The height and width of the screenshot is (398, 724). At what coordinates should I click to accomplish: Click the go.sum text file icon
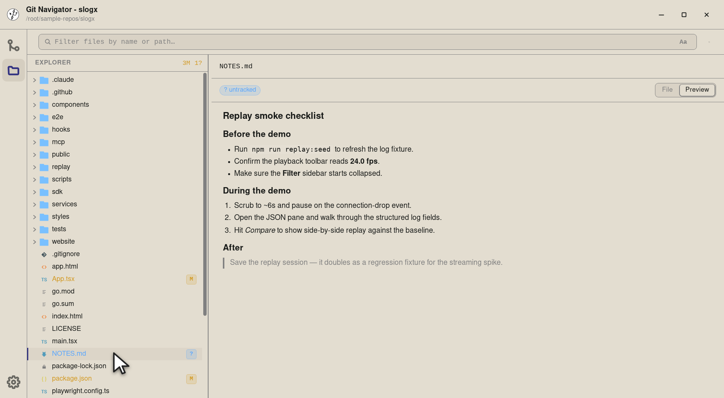(44, 304)
